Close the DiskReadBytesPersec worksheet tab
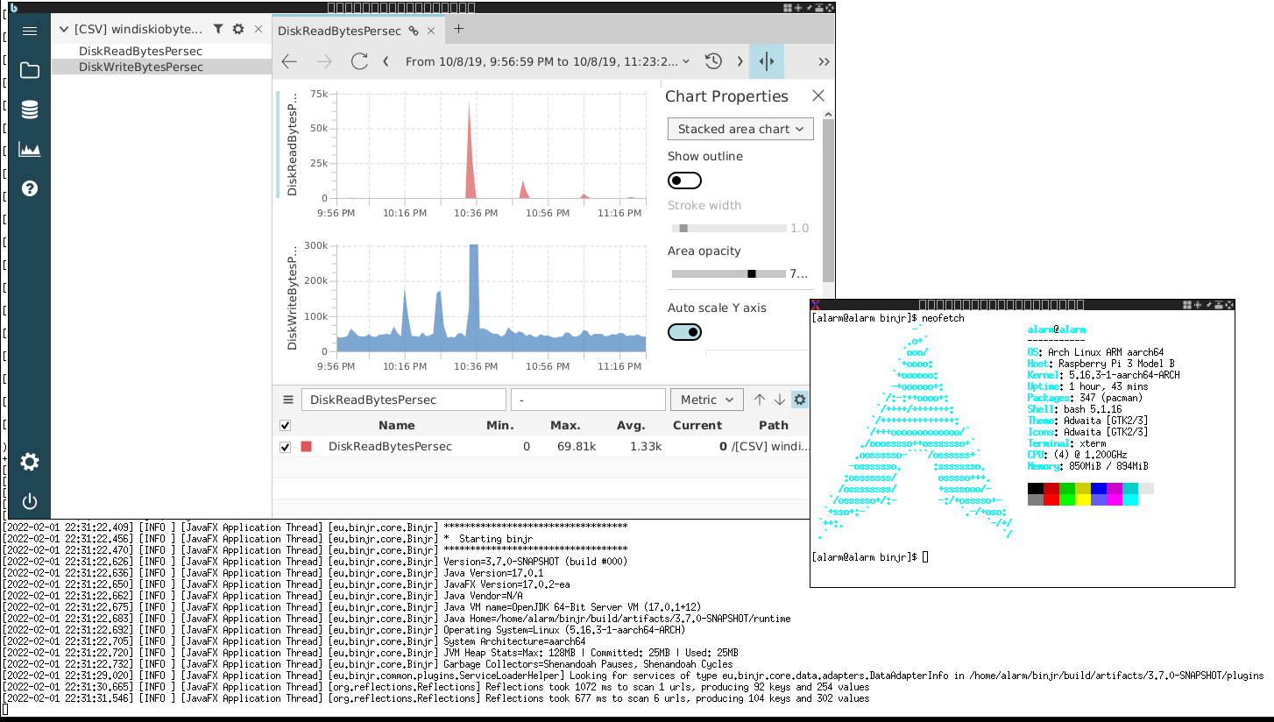1274x722 pixels. [x=431, y=31]
